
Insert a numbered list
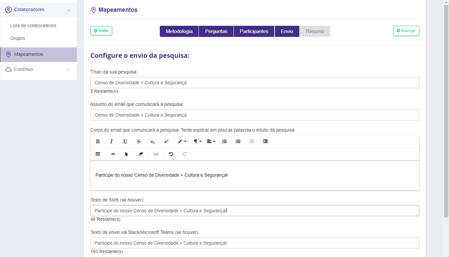coord(224,142)
